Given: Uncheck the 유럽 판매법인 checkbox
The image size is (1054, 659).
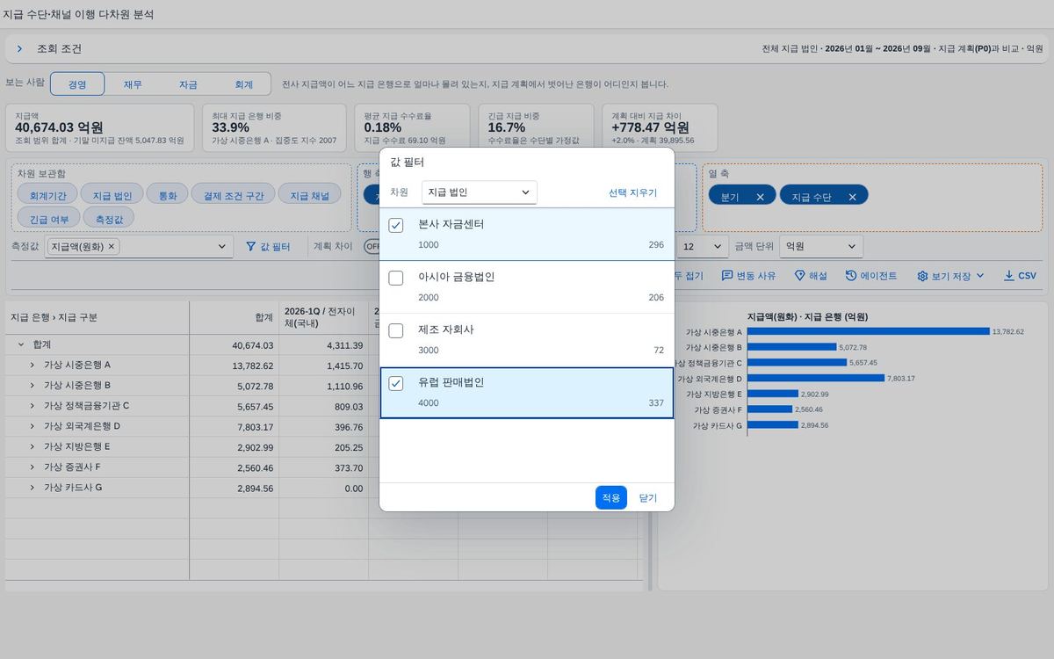Looking at the screenshot, I should coord(396,384).
